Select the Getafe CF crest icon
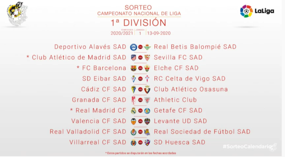Image resolution: width=285 pixels, height=157 pixels. (x=147, y=110)
